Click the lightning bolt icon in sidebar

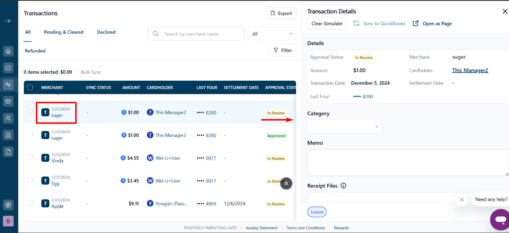8,205
